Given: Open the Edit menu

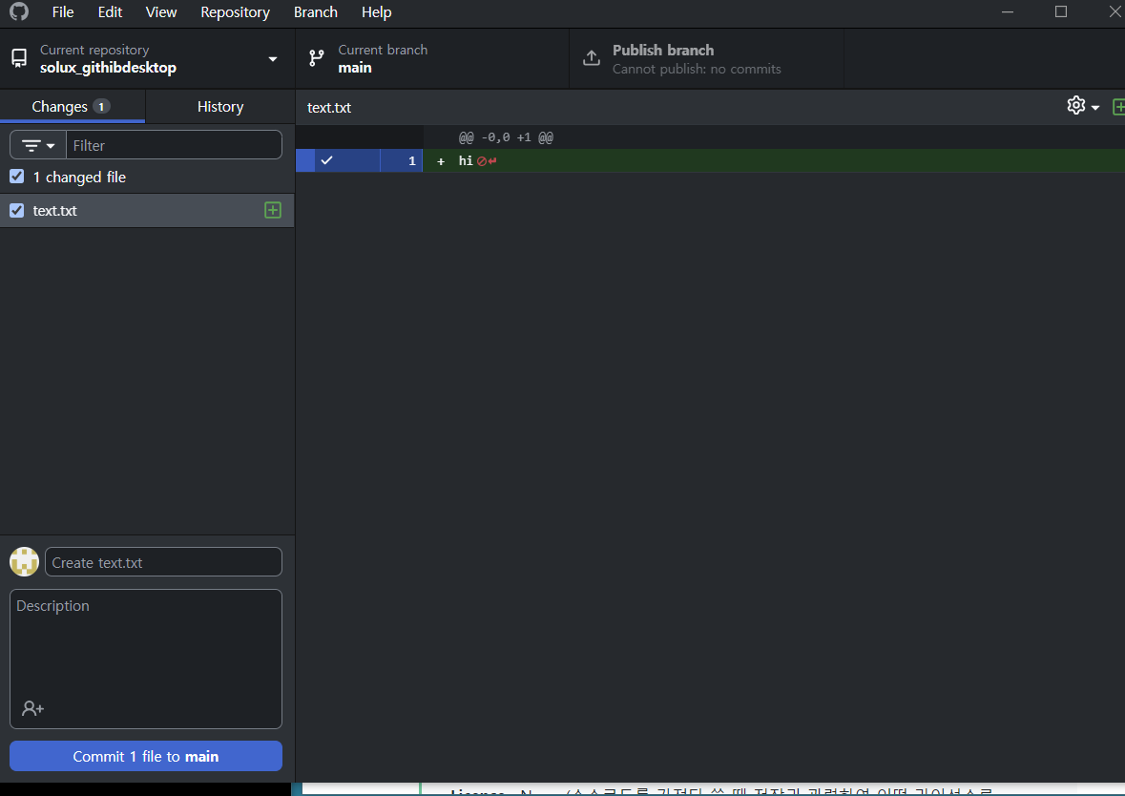Looking at the screenshot, I should [110, 12].
